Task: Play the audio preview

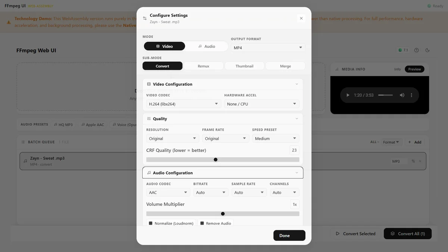Action: (x=348, y=95)
